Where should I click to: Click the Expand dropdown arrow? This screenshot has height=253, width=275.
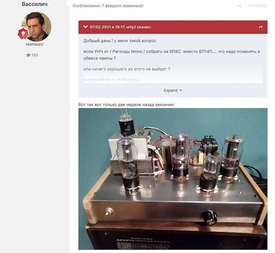(181, 90)
